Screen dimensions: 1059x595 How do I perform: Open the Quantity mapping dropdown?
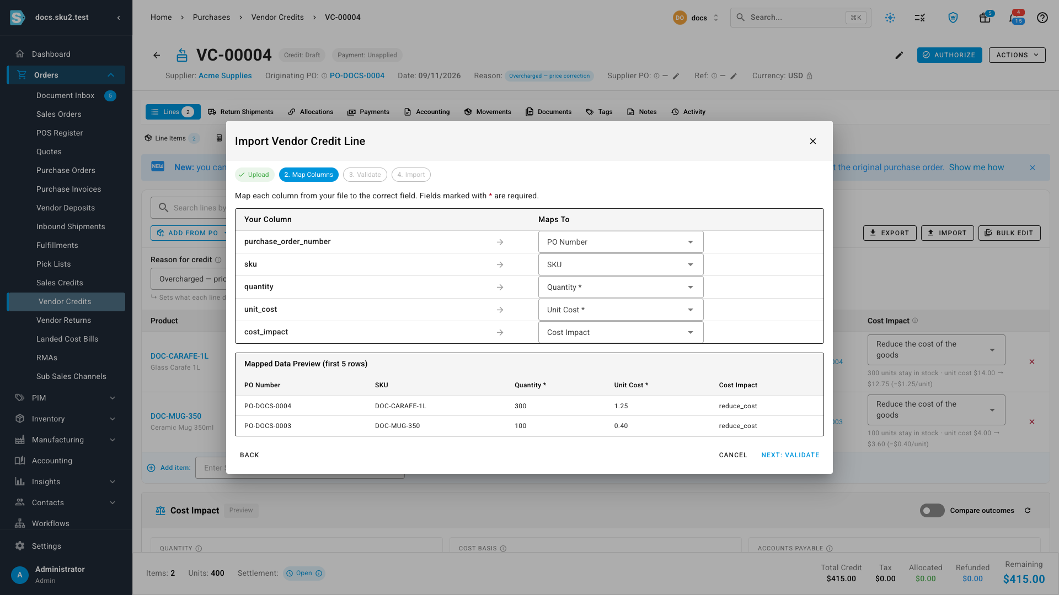pyautogui.click(x=621, y=287)
